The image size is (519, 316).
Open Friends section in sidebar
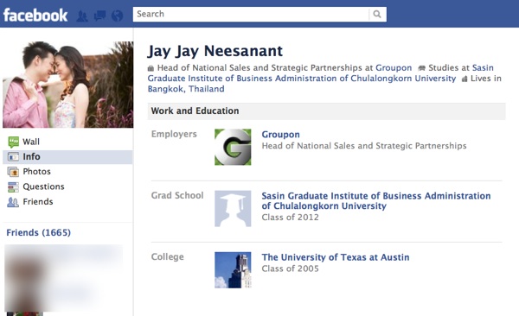(x=38, y=202)
